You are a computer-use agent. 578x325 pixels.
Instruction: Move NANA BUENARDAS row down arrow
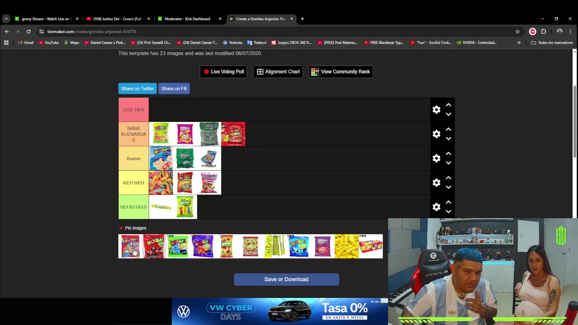pyautogui.click(x=448, y=139)
